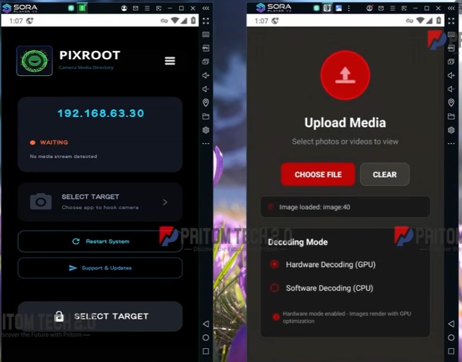Select Hardware Decoding (GPU) radio button

pyautogui.click(x=274, y=264)
